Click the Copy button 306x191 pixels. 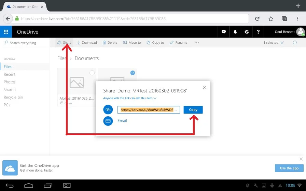193,110
